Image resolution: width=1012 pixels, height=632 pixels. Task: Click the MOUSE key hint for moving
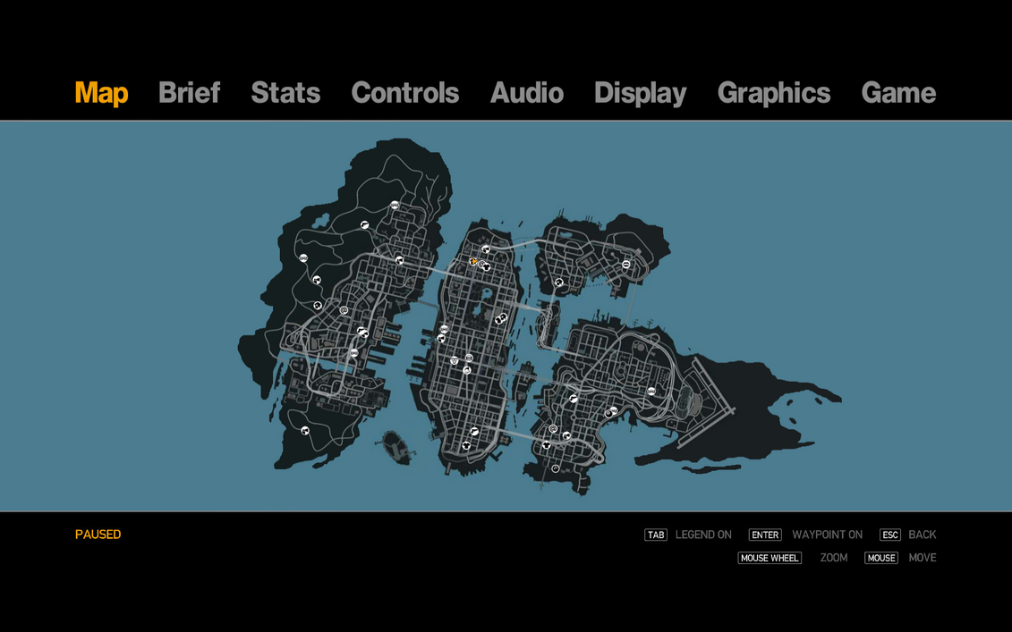pyautogui.click(x=881, y=558)
